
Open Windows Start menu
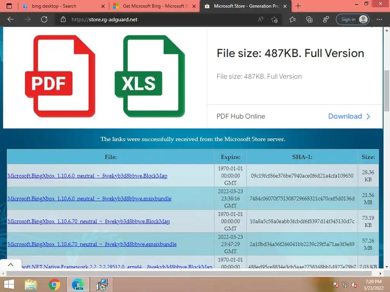point(9,284)
